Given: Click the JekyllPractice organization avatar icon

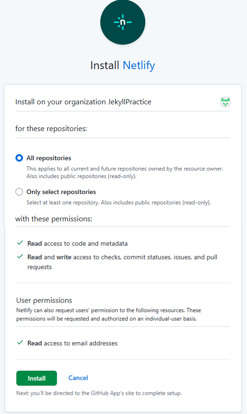Looking at the screenshot, I should click(225, 102).
